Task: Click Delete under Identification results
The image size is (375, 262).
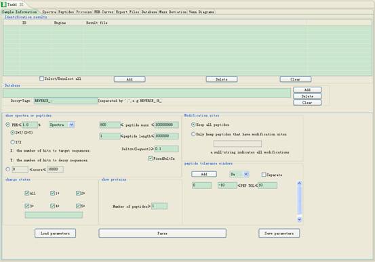Action: click(222, 79)
